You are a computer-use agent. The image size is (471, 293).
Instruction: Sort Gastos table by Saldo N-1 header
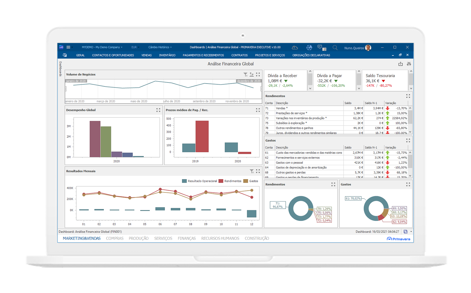[x=374, y=147]
